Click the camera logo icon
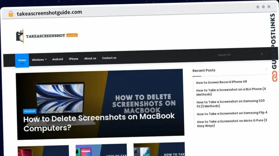Image resolution: width=279 pixels, height=156 pixels. tap(20, 36)
